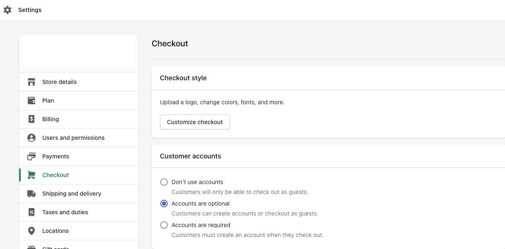This screenshot has width=505, height=249.
Task: Click the Users and permissions person icon
Action: (x=31, y=137)
